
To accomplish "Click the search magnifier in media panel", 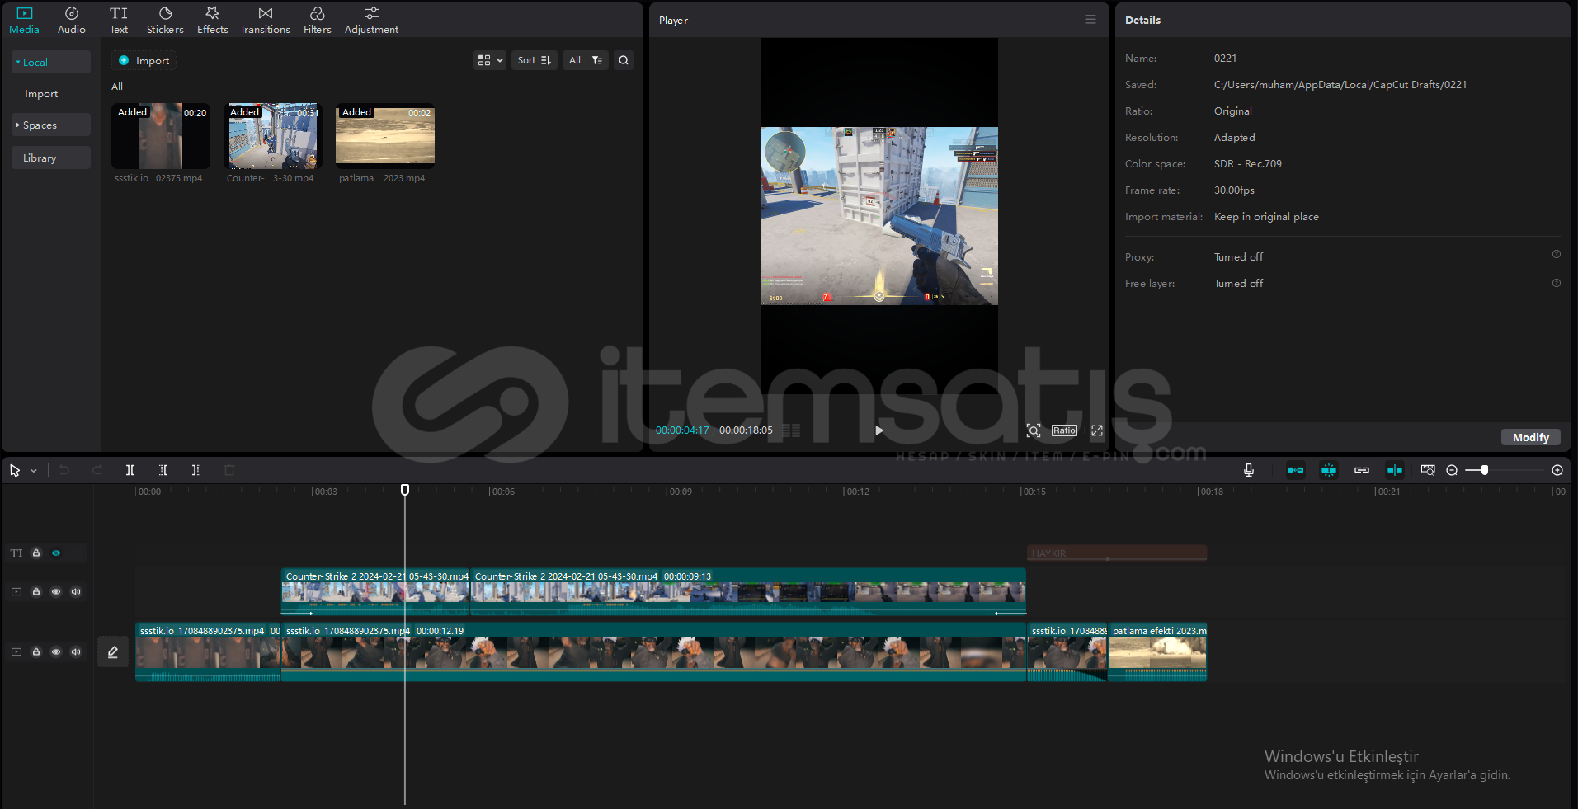I will point(624,60).
